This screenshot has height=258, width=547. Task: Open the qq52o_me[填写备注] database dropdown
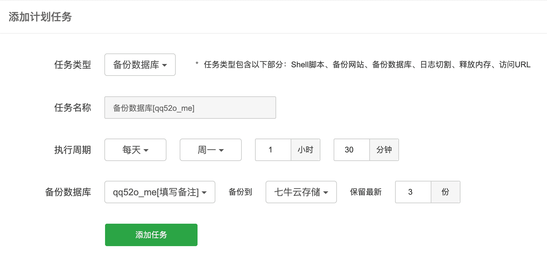[x=160, y=192]
